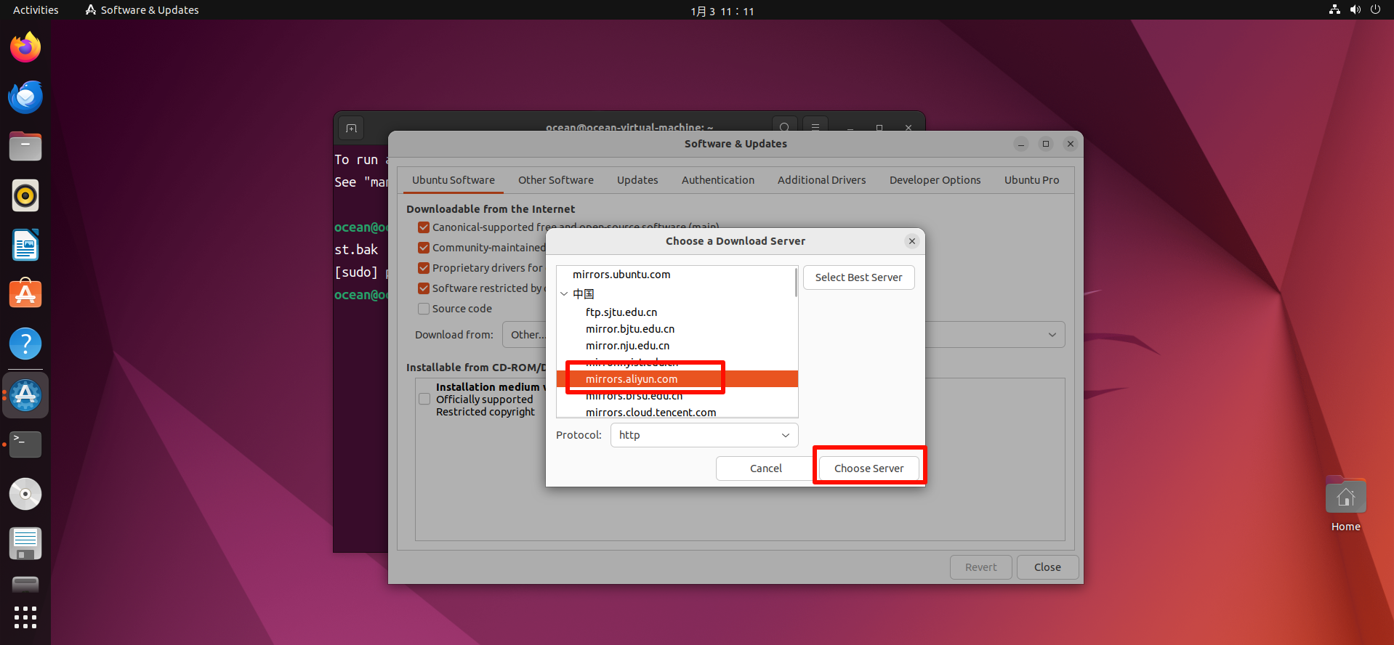Click new tab button in terminal window

pyautogui.click(x=352, y=129)
